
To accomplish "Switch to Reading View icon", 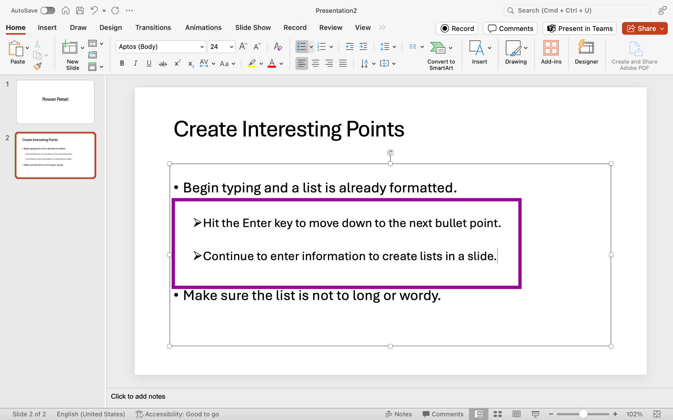I will pos(517,414).
